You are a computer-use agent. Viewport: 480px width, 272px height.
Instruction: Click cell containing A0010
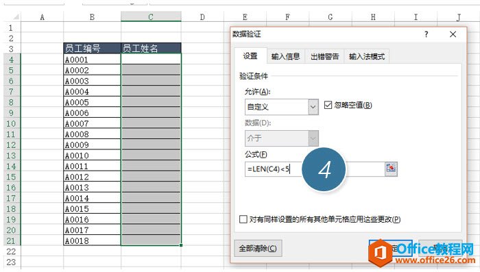[92, 156]
